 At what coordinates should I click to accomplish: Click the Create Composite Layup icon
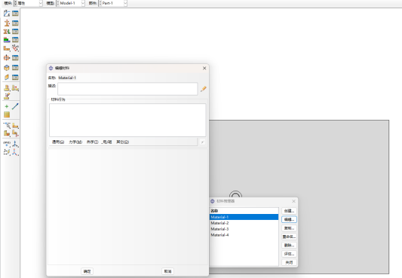[7, 40]
